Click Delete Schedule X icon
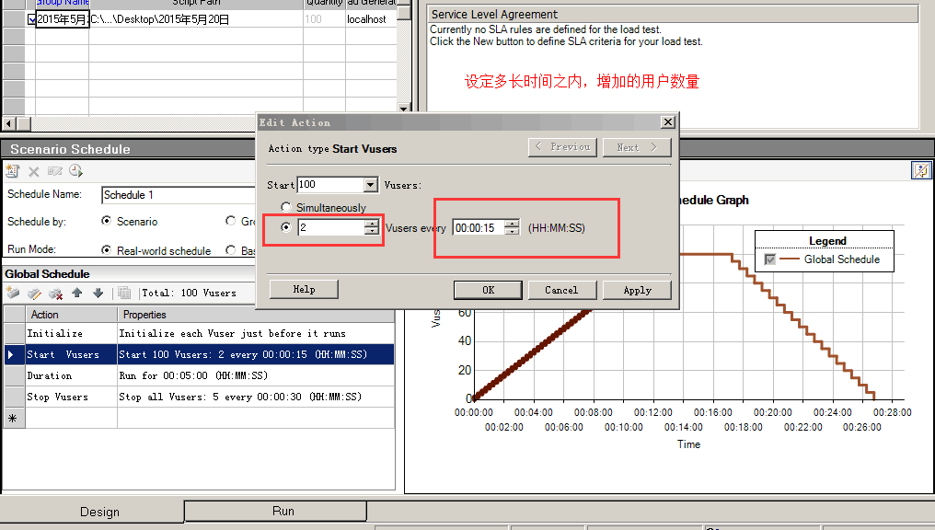935x530 pixels. [x=34, y=172]
